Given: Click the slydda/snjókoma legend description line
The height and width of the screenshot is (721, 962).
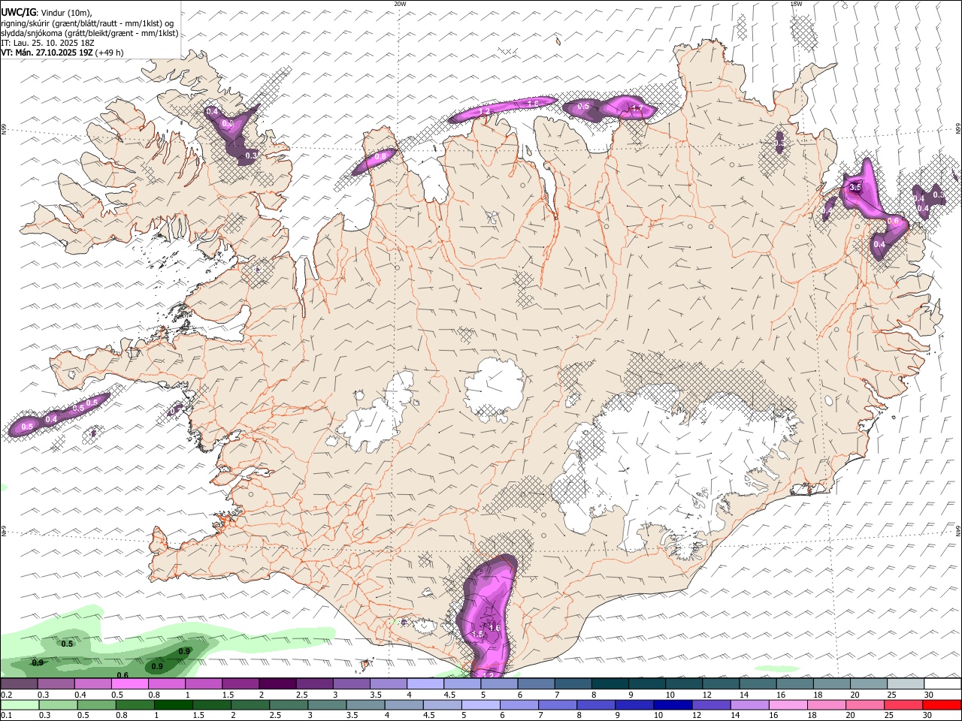Looking at the screenshot, I should tap(89, 33).
